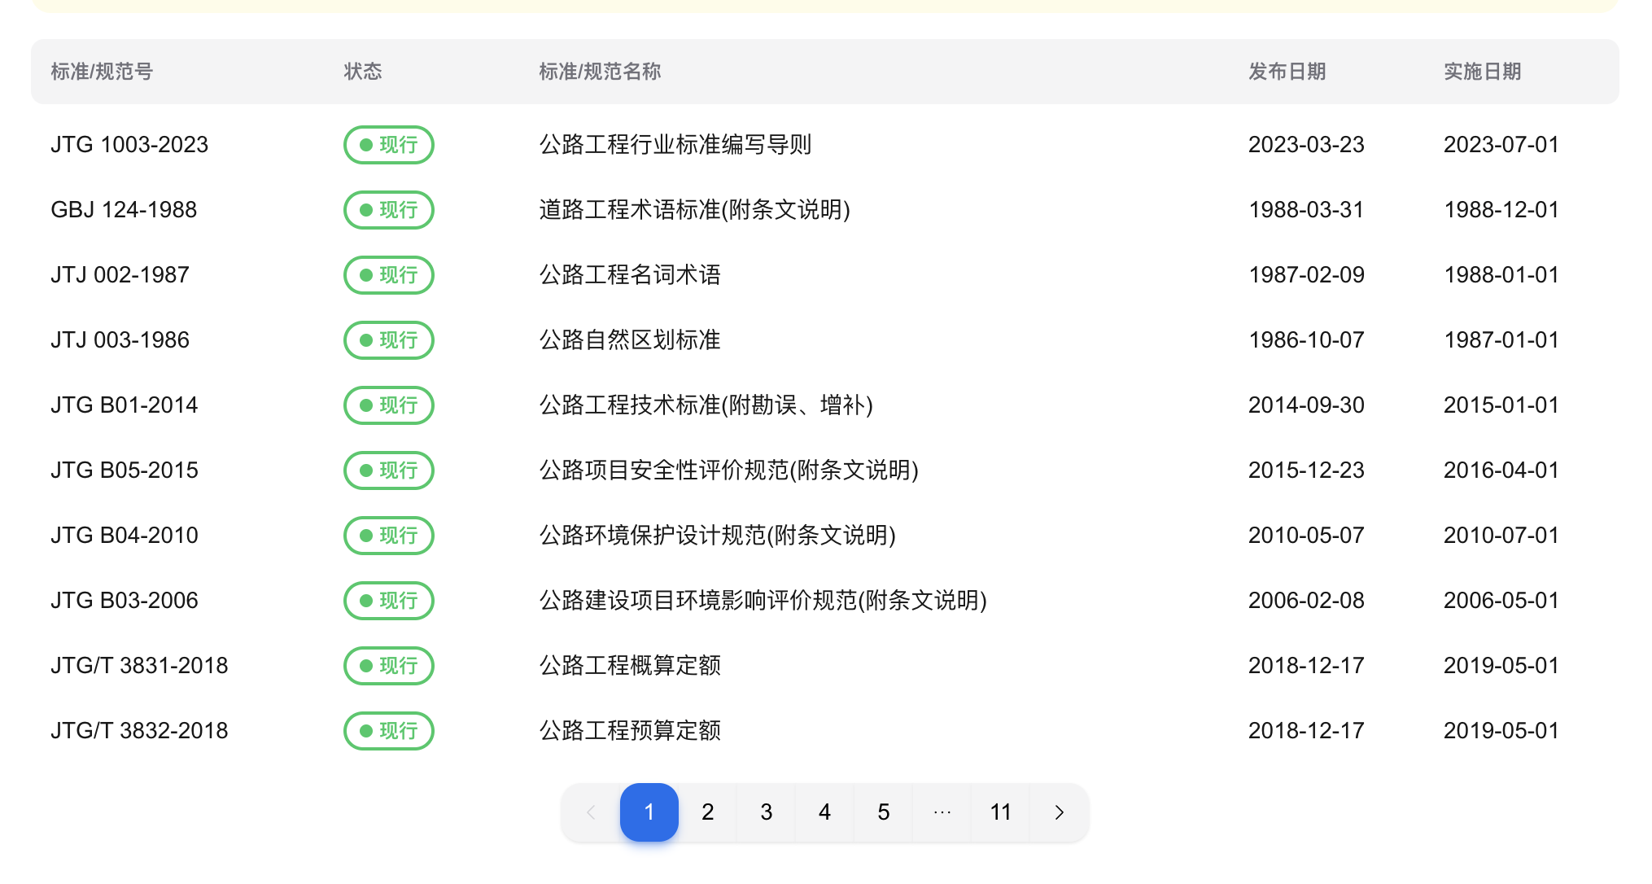Go to next page using right chevron

coord(1059,812)
